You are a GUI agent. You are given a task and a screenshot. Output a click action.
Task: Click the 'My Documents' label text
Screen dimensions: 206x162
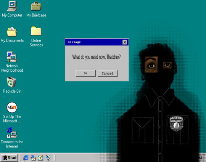tap(12, 40)
